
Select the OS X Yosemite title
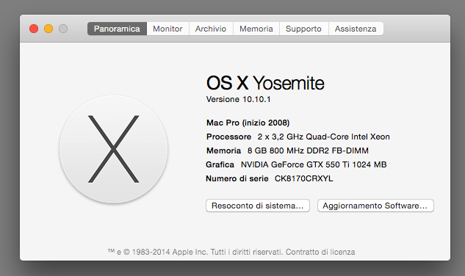click(x=265, y=83)
